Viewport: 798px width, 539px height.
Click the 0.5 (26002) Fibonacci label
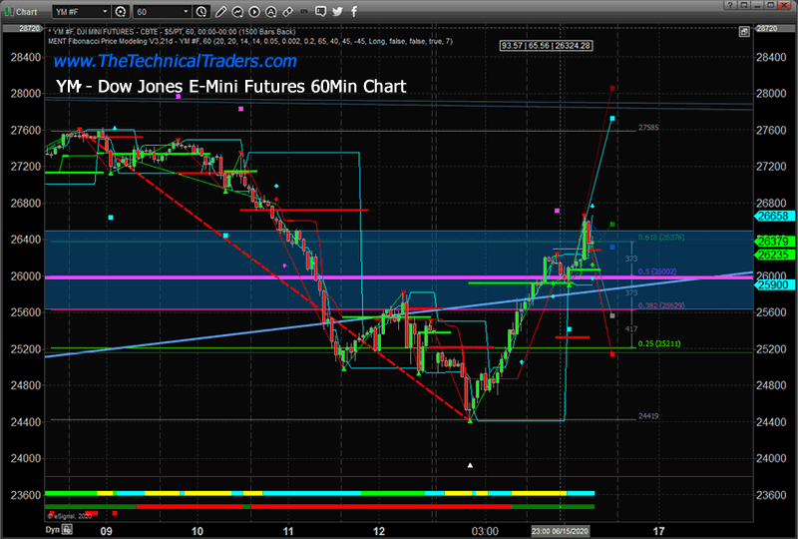pyautogui.click(x=657, y=271)
